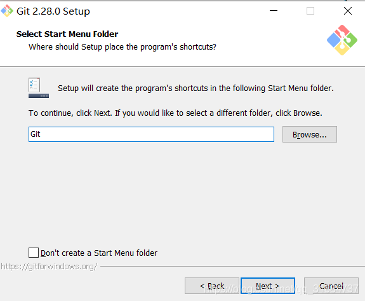Close the Git Setup window

(348, 11)
